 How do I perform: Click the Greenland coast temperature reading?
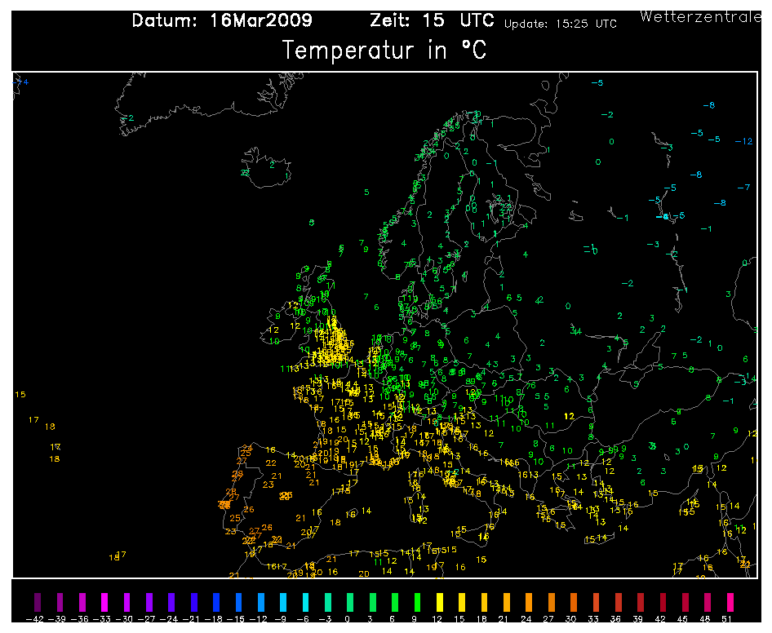tap(129, 118)
